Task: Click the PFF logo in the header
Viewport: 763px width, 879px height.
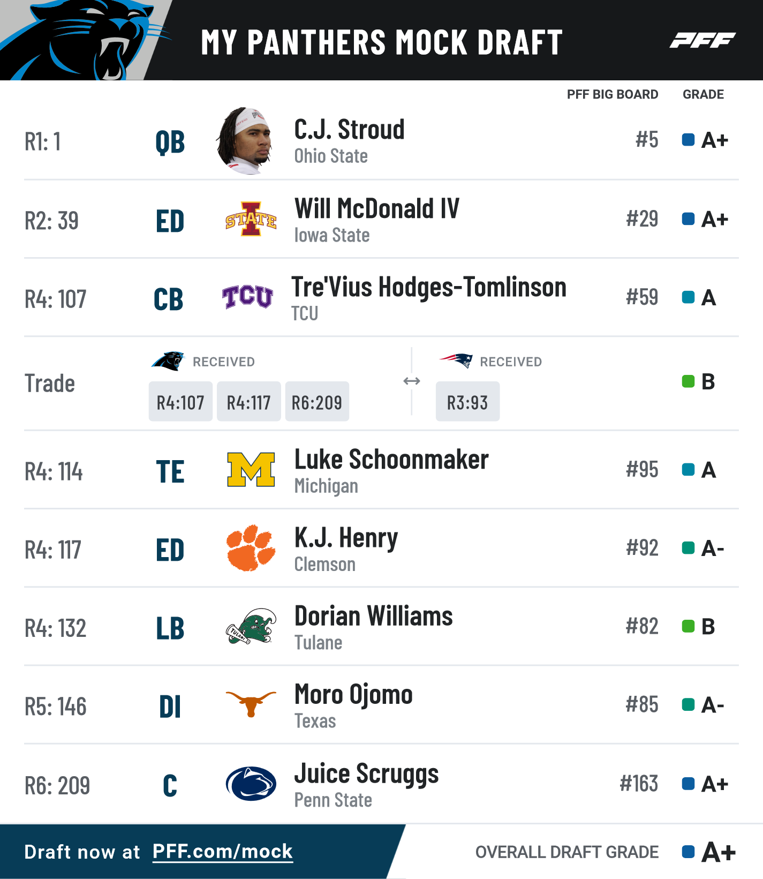Action: click(702, 40)
